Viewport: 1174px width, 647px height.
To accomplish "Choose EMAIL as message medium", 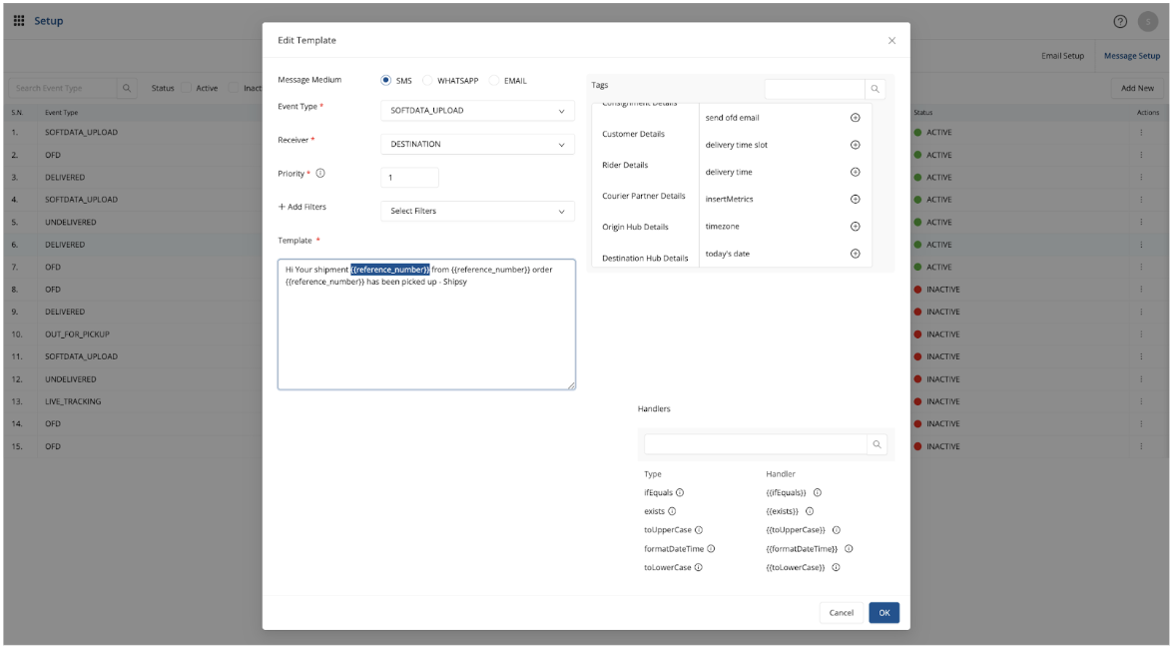I will click(493, 81).
